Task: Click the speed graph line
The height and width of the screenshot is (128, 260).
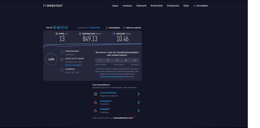Action: tap(93, 45)
